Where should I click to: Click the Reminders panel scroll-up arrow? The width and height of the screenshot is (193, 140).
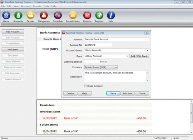tap(192, 102)
